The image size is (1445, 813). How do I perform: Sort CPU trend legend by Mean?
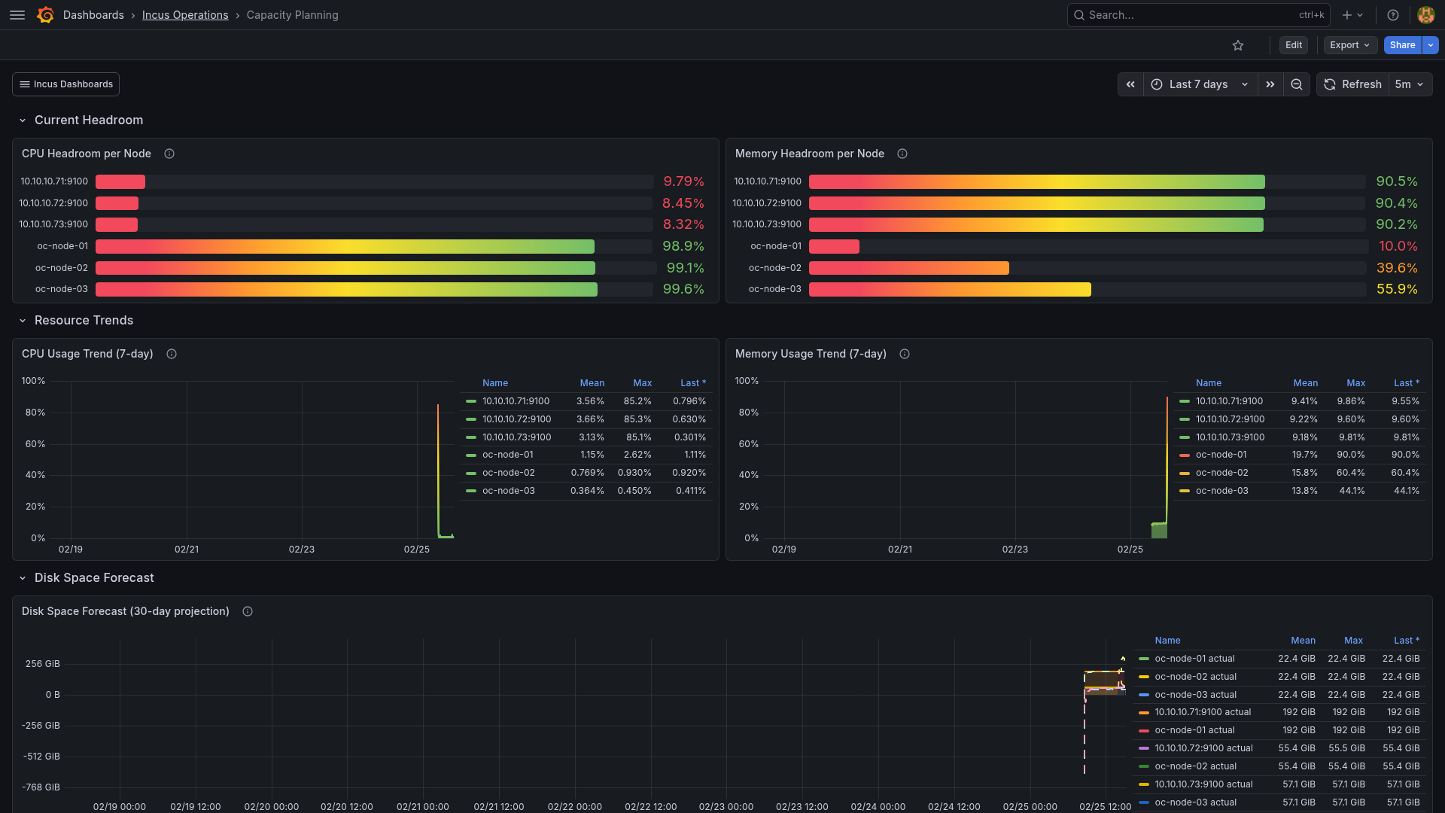592,383
